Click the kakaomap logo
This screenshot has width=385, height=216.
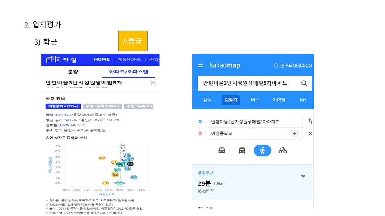coord(225,65)
